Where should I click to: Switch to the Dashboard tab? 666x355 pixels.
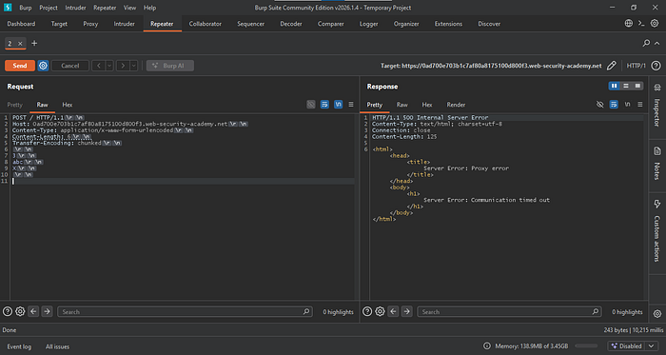pos(21,24)
